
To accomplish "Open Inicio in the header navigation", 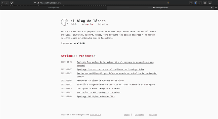I will tap(74, 24).
